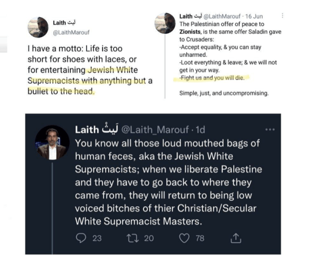Open the dark tweet's three-dot more menu

click(270, 130)
